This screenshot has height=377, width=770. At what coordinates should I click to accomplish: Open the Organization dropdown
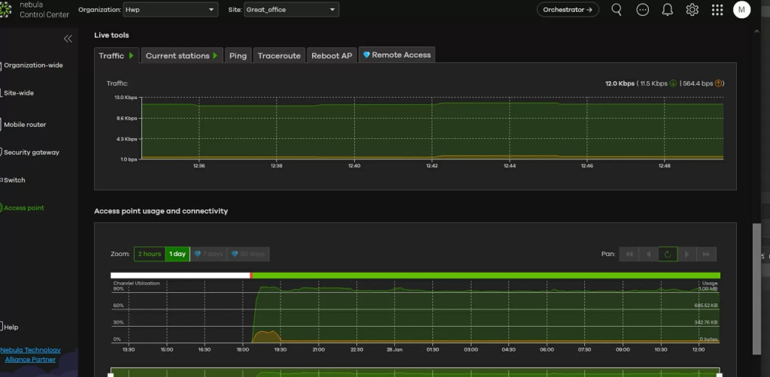click(172, 10)
